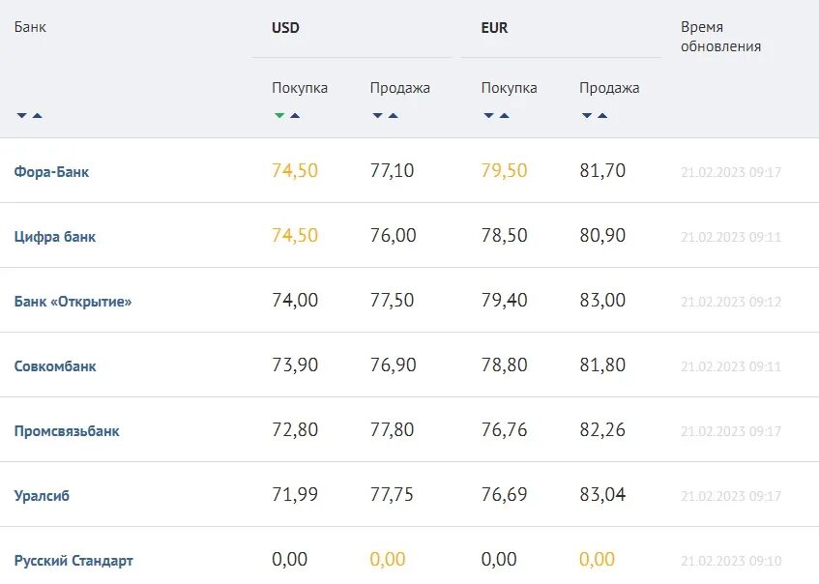This screenshot has height=584, width=819.
Task: Sort USD Покупка ascending with up arrow
Action: point(295,116)
